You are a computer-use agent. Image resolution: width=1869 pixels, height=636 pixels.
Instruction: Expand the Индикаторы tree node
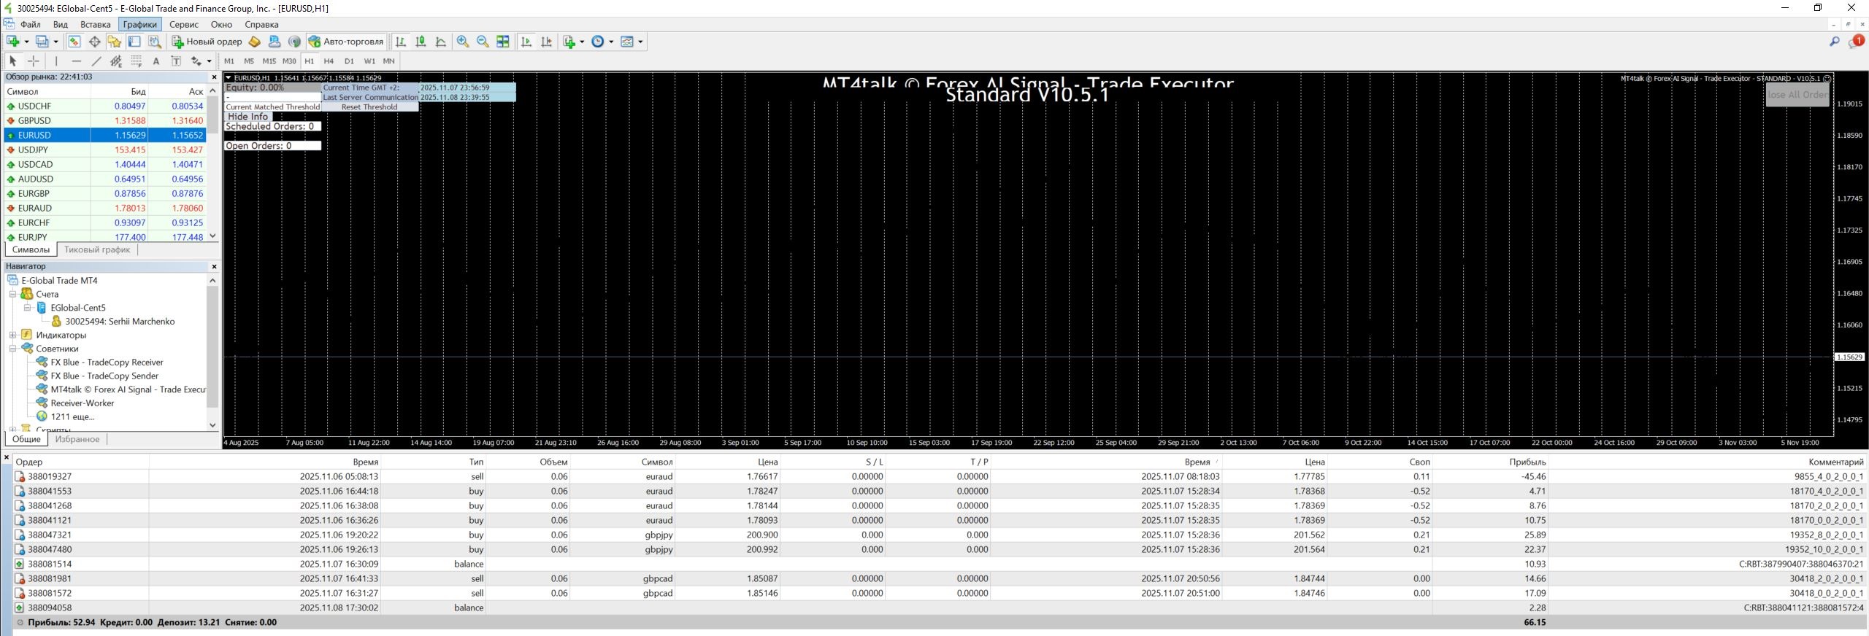tap(12, 335)
